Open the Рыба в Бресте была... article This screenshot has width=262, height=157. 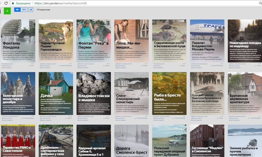[169, 93]
